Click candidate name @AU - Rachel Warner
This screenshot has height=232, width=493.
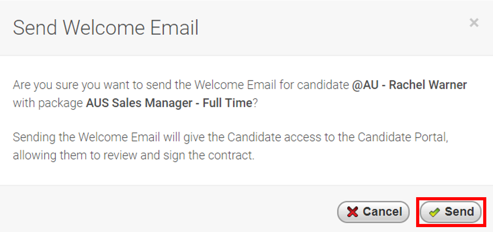pyautogui.click(x=409, y=85)
